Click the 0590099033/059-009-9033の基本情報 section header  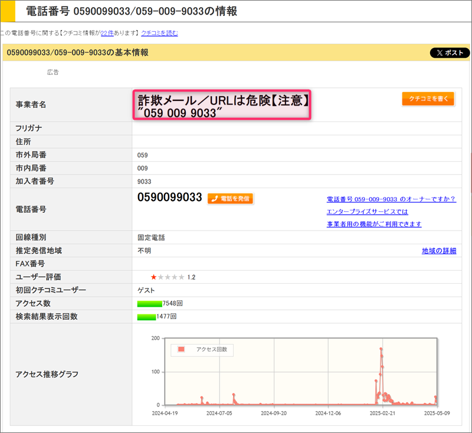click(78, 53)
